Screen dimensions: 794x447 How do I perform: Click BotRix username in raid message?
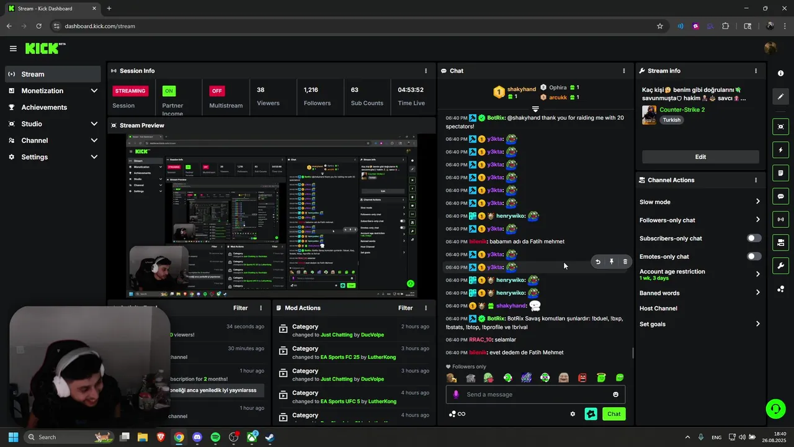(x=496, y=118)
